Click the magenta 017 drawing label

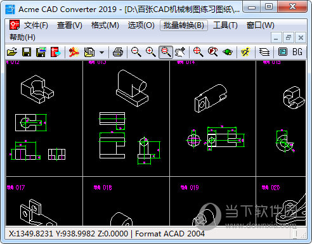coord(16,188)
